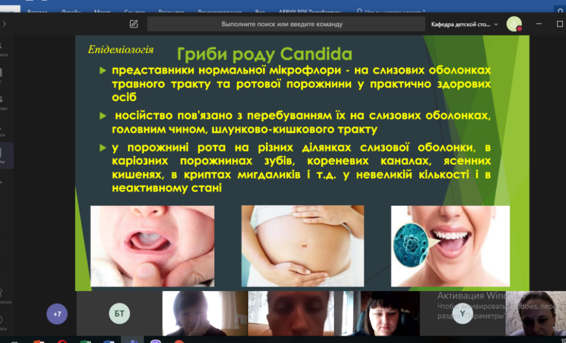Open Word from the Windows taskbar

click(x=108, y=340)
